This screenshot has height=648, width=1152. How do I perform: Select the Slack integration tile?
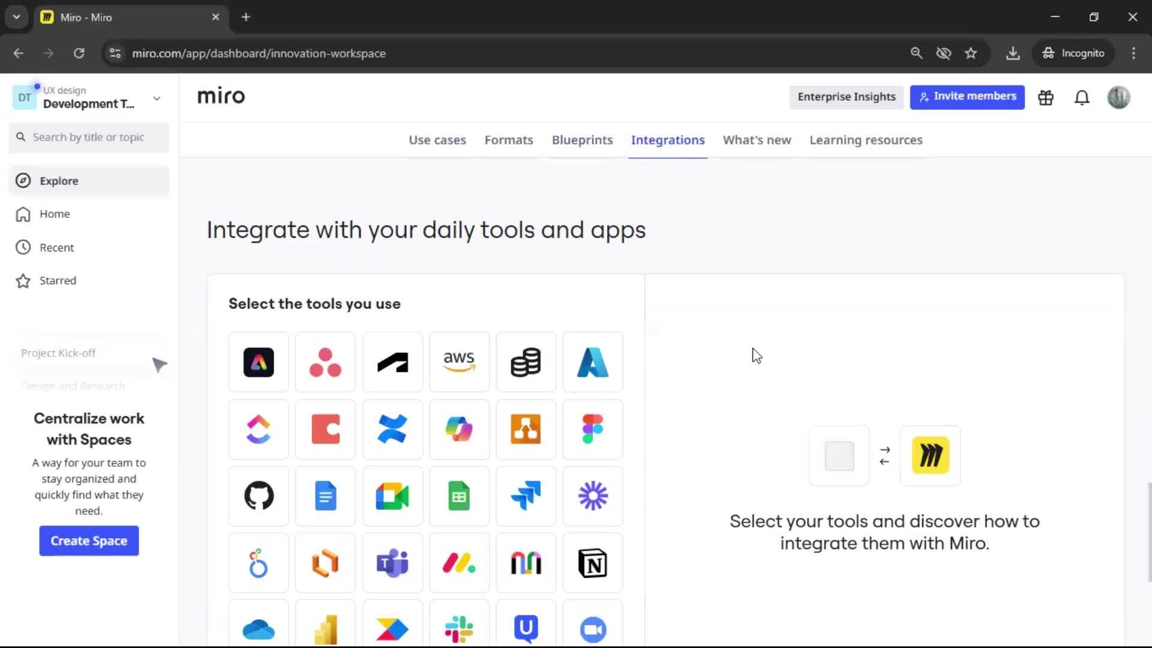point(459,624)
